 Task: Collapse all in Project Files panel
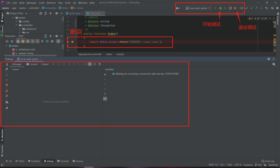(51, 13)
